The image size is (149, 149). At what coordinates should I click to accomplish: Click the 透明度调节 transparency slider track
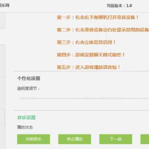[x=84, y=99]
